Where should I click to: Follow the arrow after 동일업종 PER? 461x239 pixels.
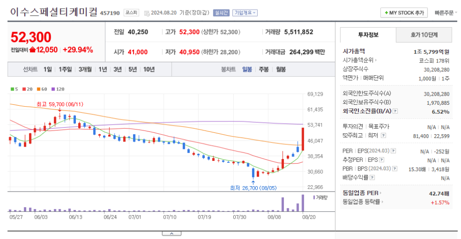tap(381, 193)
